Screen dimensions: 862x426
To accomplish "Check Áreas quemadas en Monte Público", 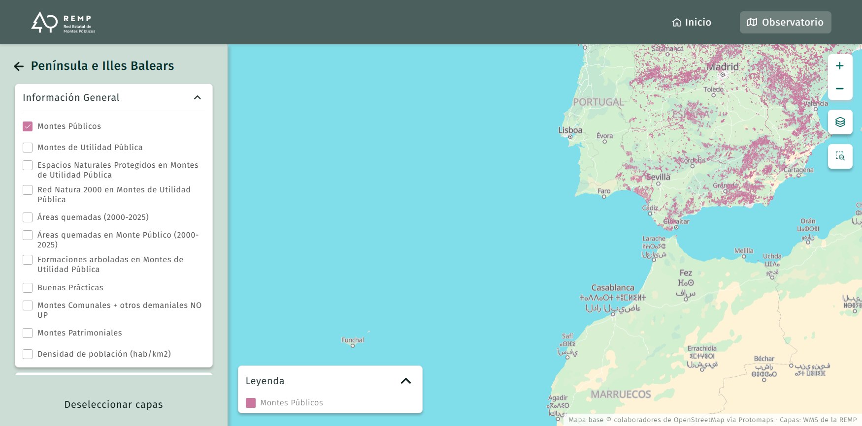I will [x=28, y=235].
